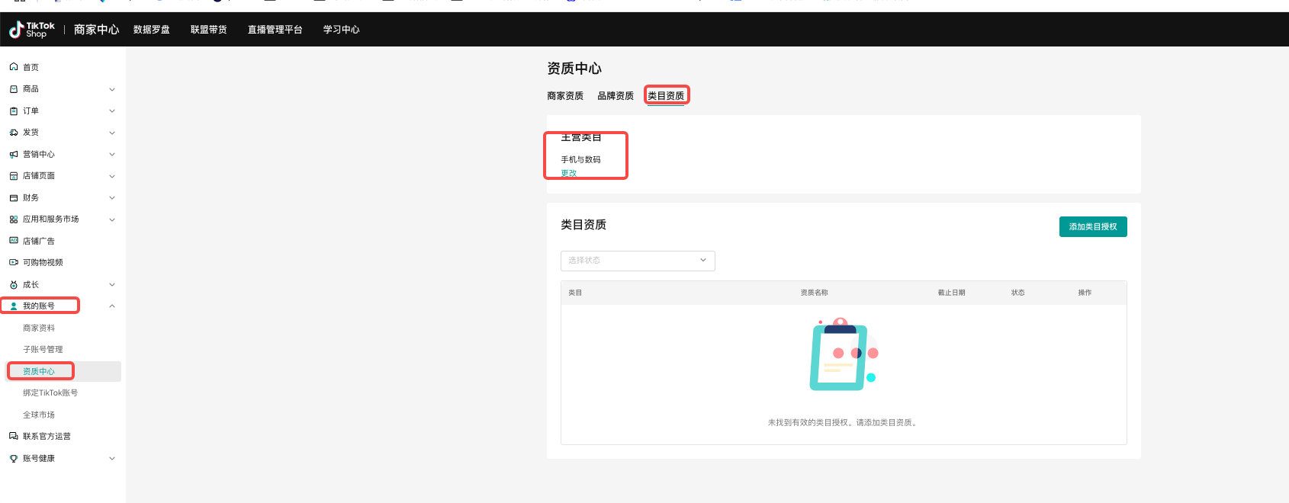Click the 账号健康 trophy icon
The height and width of the screenshot is (503, 1289).
click(x=14, y=459)
